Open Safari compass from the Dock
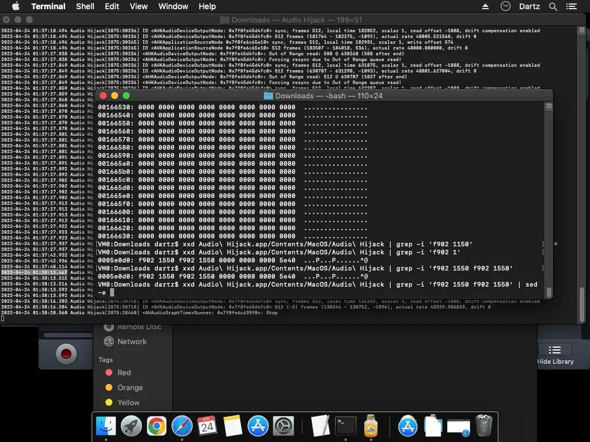The width and height of the screenshot is (590, 442). click(x=181, y=426)
